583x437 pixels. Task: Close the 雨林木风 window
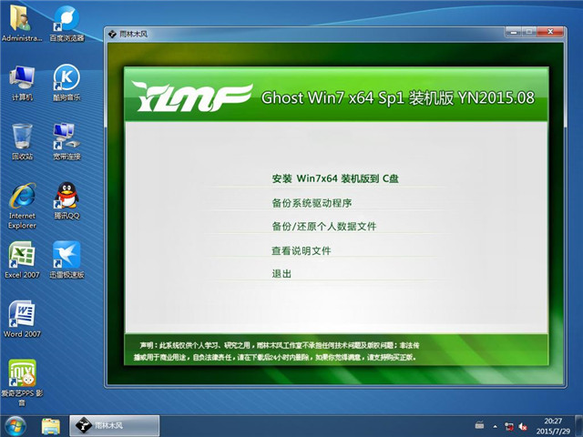(x=550, y=33)
